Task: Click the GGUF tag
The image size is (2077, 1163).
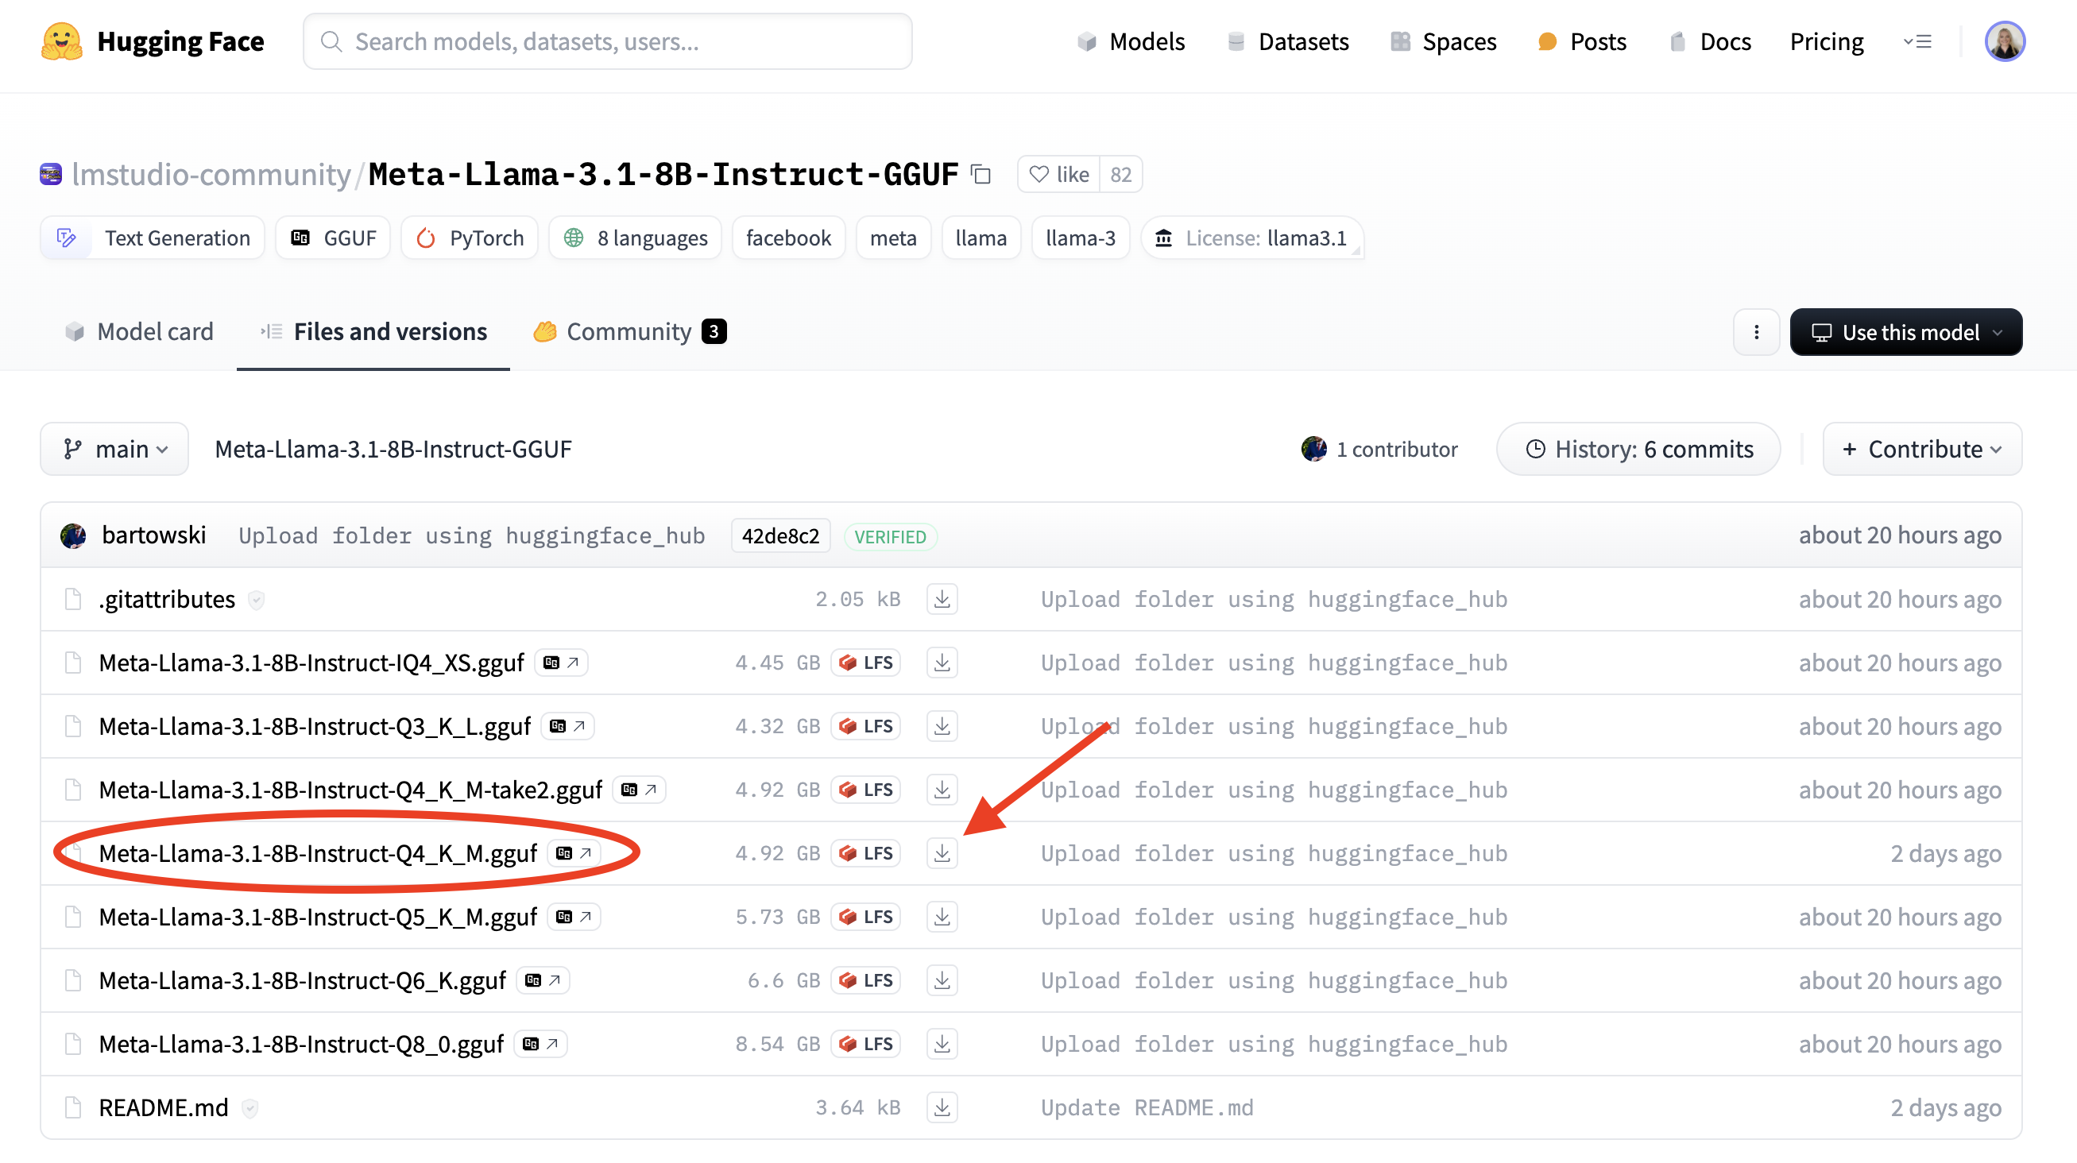Action: tap(333, 238)
